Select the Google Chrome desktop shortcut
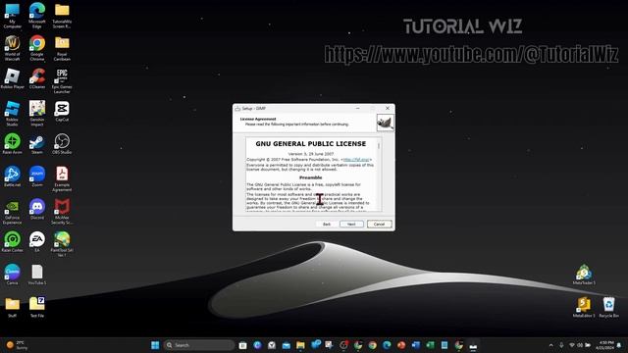This screenshot has height=353, width=628. [37, 48]
